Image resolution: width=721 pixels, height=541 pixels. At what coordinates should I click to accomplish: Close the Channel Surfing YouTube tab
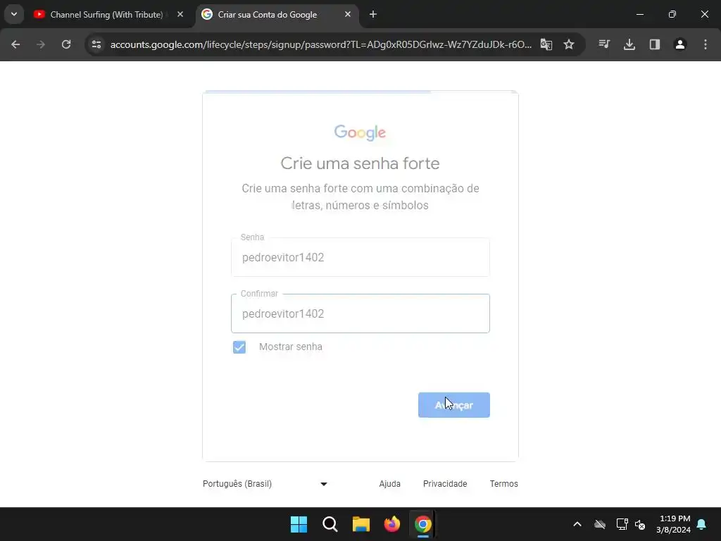point(180,15)
